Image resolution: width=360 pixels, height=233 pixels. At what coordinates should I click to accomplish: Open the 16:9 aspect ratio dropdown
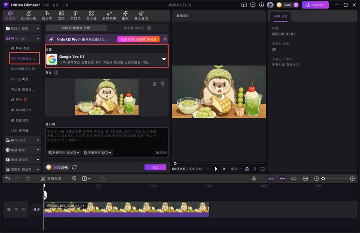pos(235,169)
